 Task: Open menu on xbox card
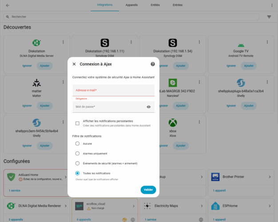[x=199, y=122]
